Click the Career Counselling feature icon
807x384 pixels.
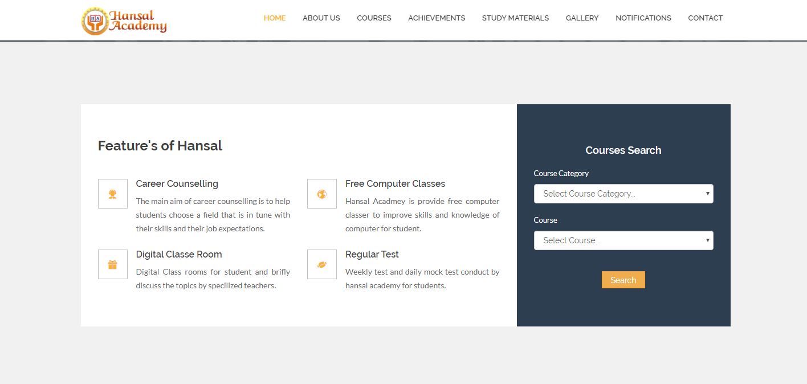click(113, 194)
